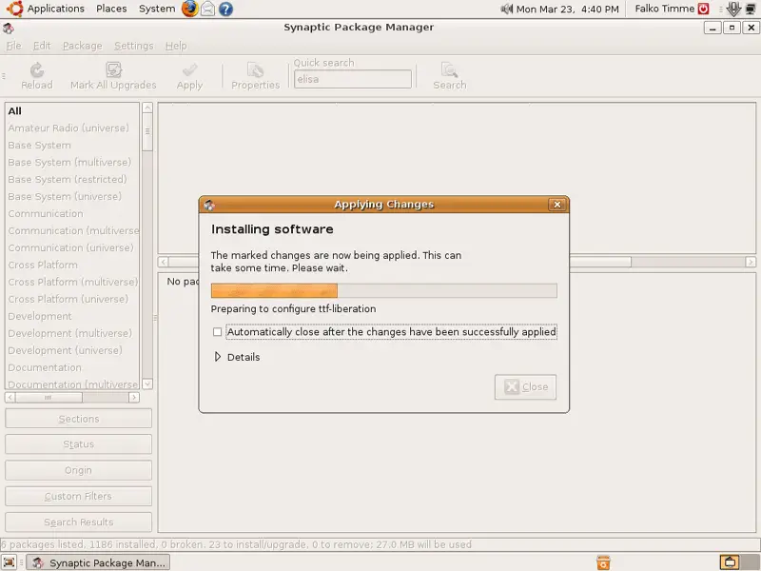Click the date and time clock

567,9
